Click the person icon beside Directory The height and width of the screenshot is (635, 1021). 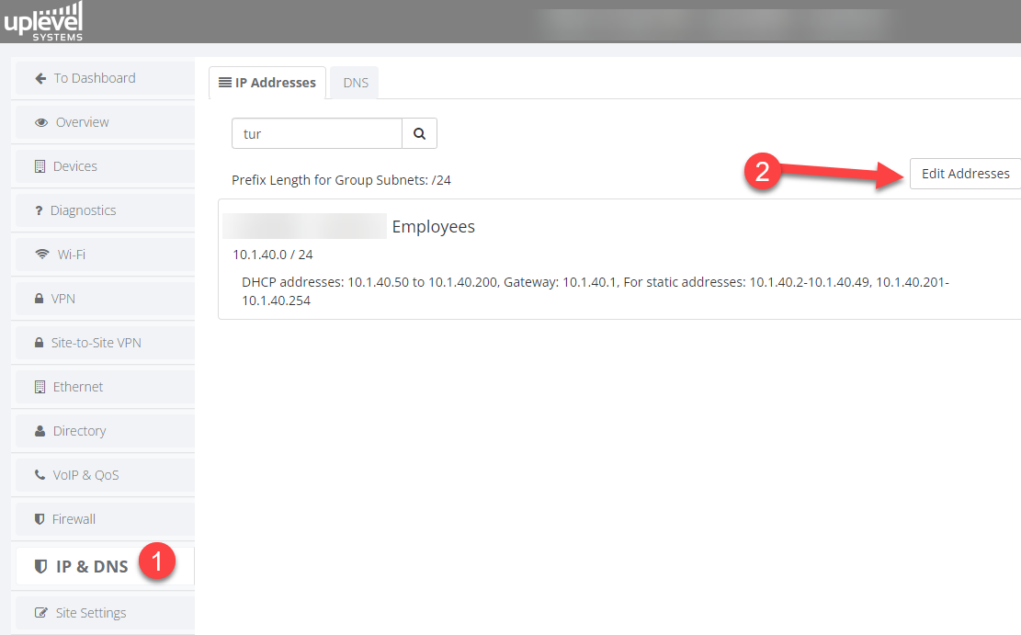(x=40, y=430)
